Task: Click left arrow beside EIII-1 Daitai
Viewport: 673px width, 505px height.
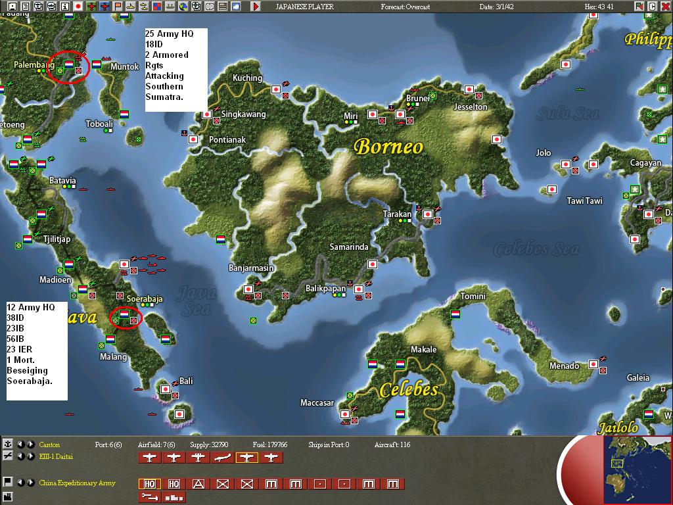Action: (x=21, y=456)
